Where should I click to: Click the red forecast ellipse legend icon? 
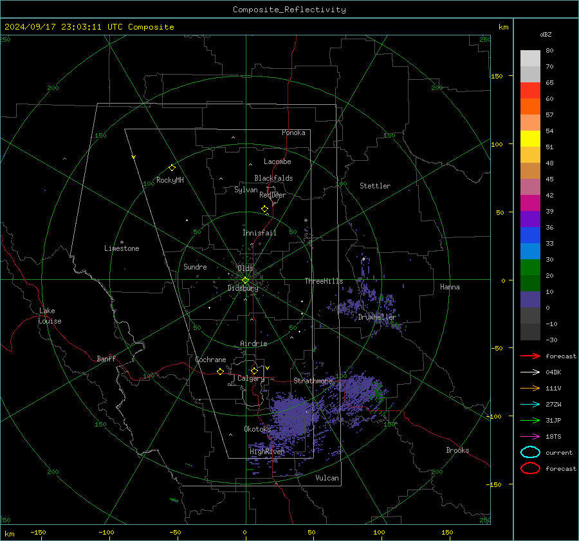[530, 468]
